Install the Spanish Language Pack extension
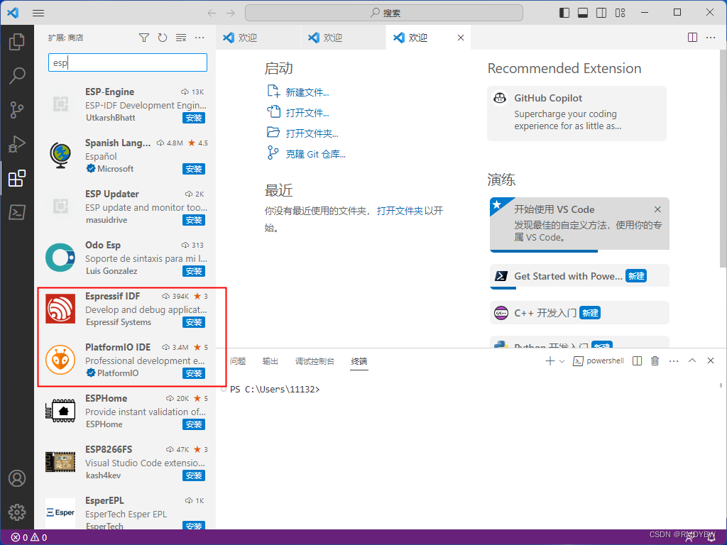 pos(194,169)
